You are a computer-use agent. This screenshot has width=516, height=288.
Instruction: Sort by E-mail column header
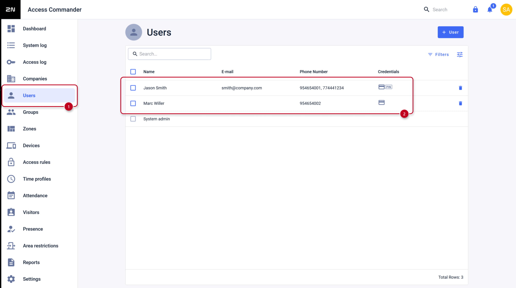pyautogui.click(x=227, y=72)
